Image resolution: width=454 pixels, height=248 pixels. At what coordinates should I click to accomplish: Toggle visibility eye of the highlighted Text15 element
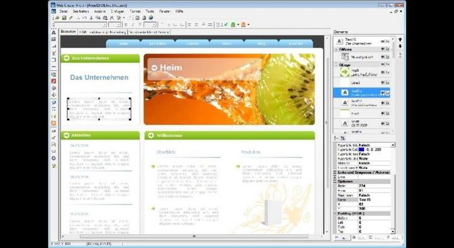click(x=383, y=93)
